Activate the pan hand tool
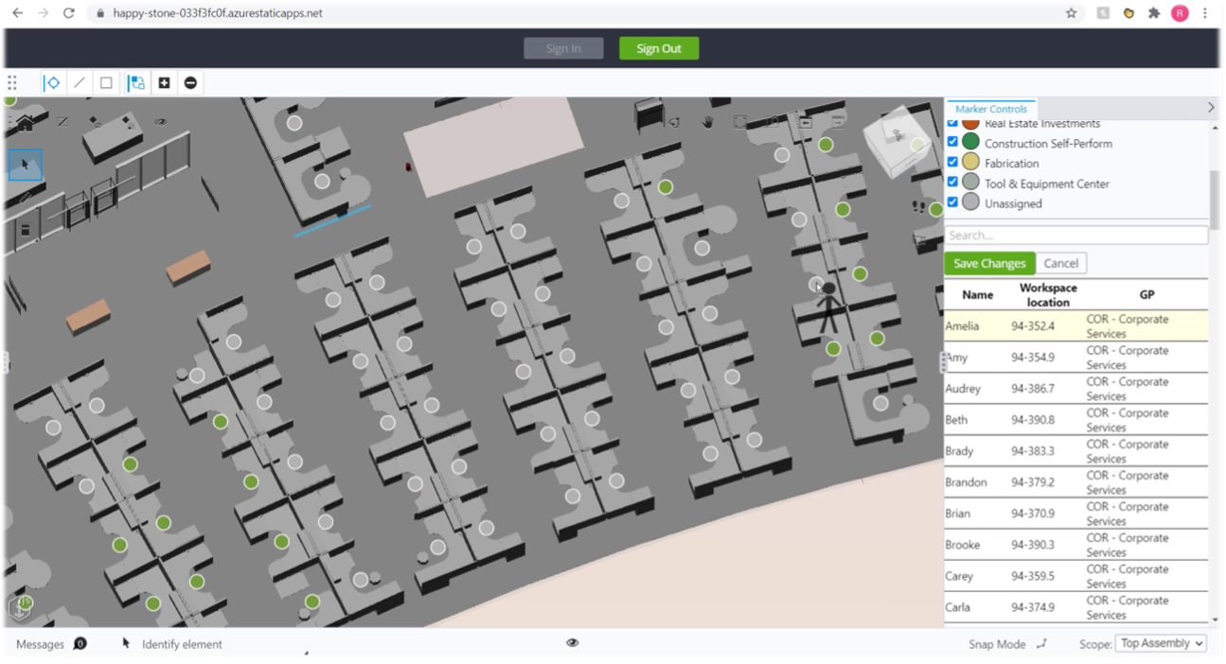Screen dimensions: 1226x664 pyautogui.click(x=707, y=122)
